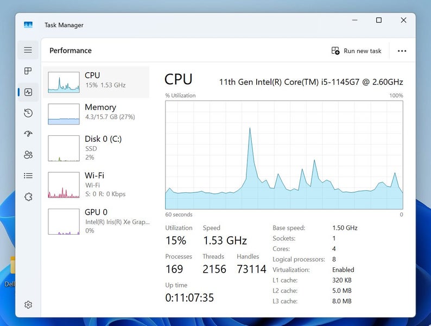Click the CPU utilization graph

[x=284, y=155]
